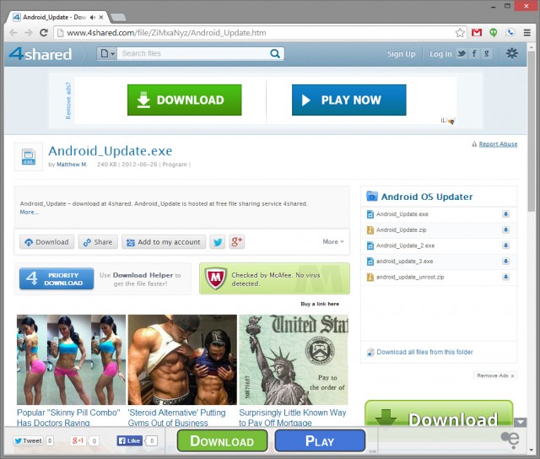Click the Buy a link here text
This screenshot has height=459, width=540.
[x=320, y=304]
